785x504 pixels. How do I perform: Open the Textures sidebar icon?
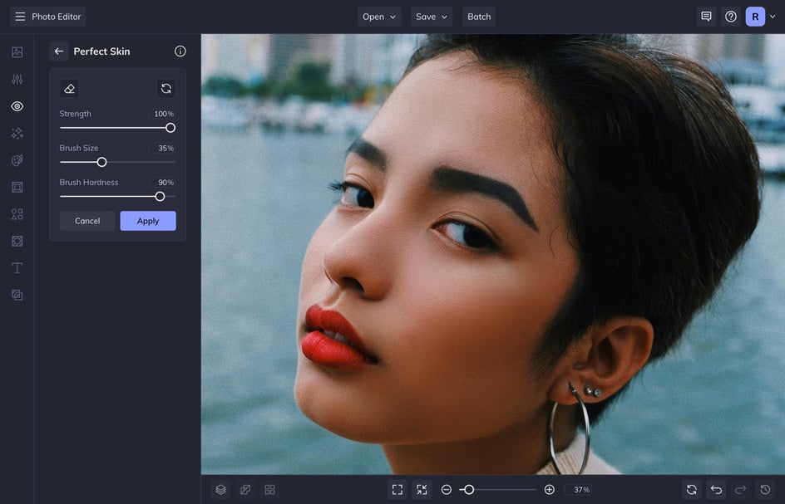pyautogui.click(x=17, y=295)
